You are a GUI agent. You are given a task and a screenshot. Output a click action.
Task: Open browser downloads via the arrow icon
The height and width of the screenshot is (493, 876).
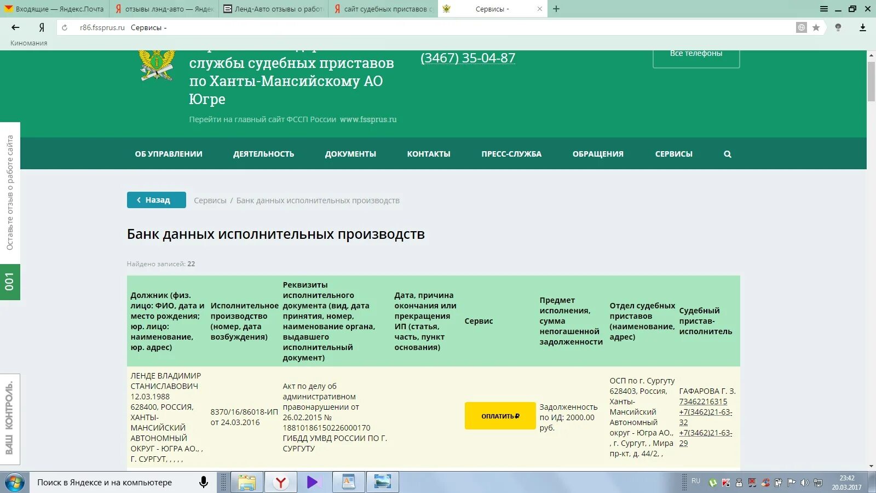(863, 27)
